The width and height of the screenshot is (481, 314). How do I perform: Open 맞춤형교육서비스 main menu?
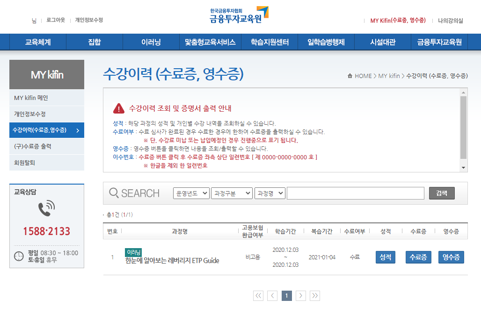(x=210, y=42)
